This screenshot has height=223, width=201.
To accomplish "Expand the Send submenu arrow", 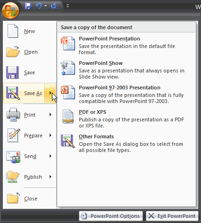I will click(x=50, y=156).
